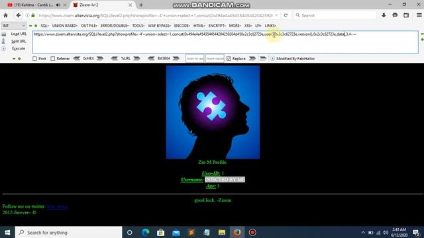The image size is (424, 238).
Task: Expand the ERROR/DOUBLE menu
Action: point(115,26)
